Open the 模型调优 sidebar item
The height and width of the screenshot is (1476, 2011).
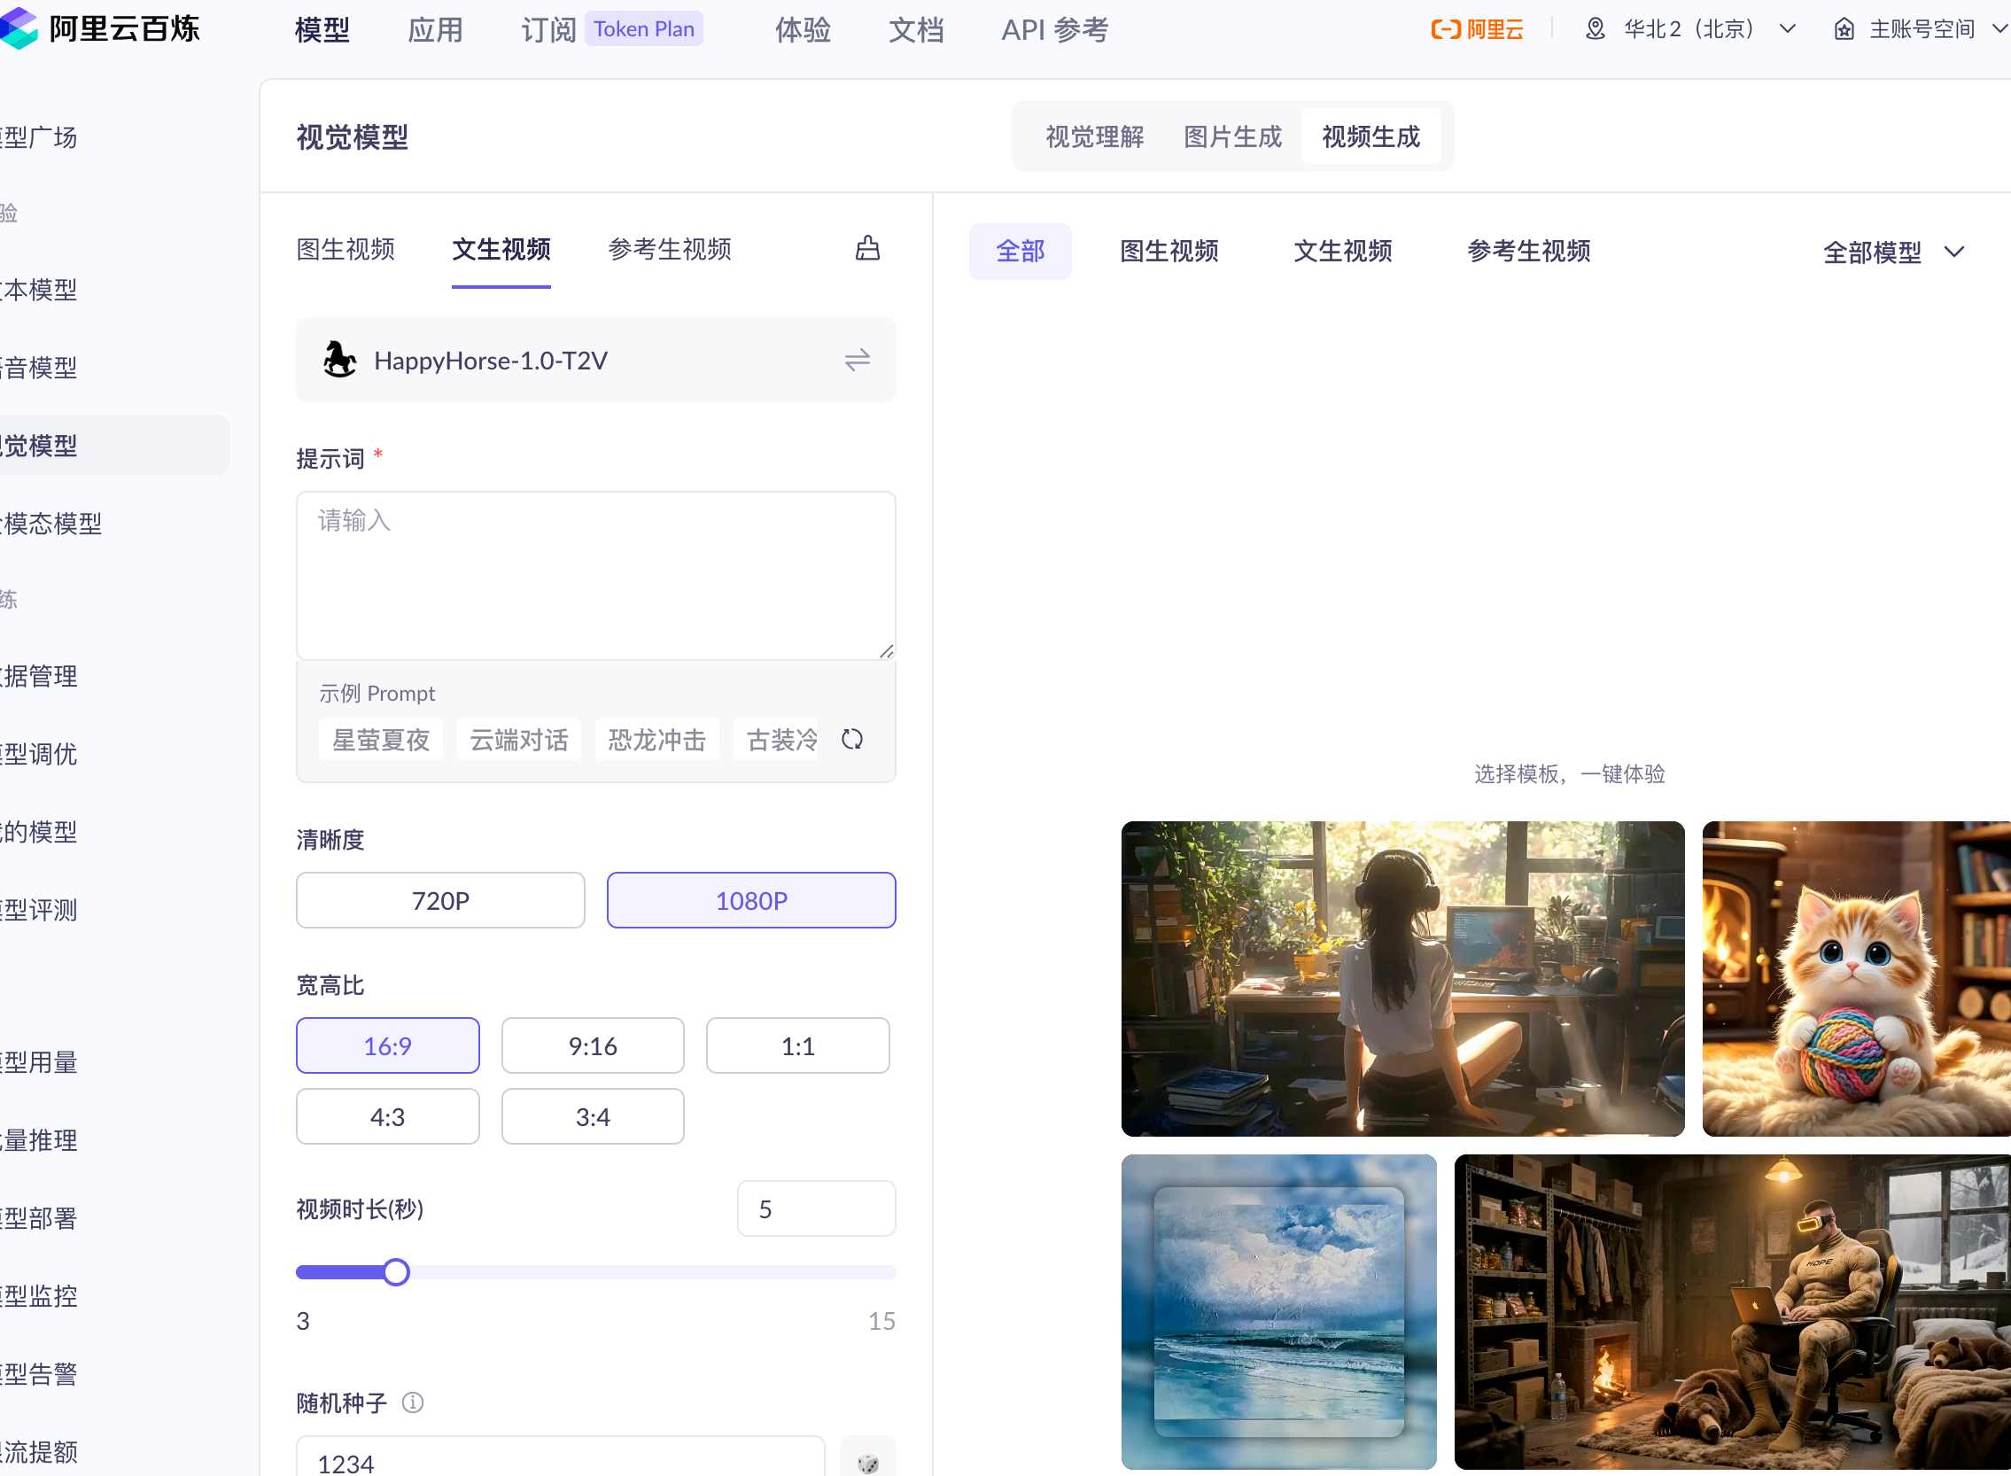39,754
